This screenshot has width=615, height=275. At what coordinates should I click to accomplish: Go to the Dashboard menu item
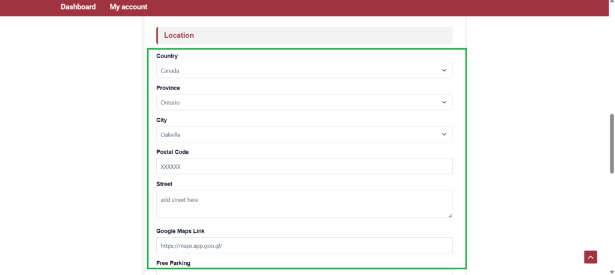pos(78,7)
